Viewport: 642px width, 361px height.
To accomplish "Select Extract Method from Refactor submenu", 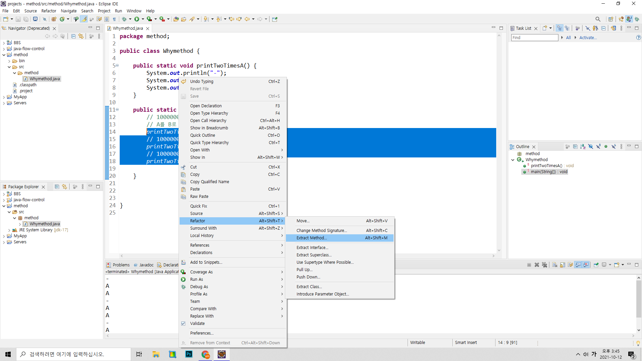I will tap(312, 238).
